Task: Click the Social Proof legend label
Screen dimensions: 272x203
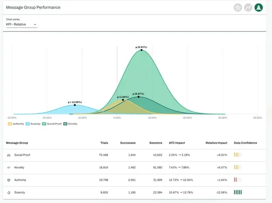Action: 54,124
